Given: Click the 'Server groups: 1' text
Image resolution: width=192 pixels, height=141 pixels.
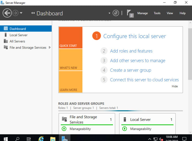Looking at the screenshot, I should pyautogui.click(x=84, y=108).
